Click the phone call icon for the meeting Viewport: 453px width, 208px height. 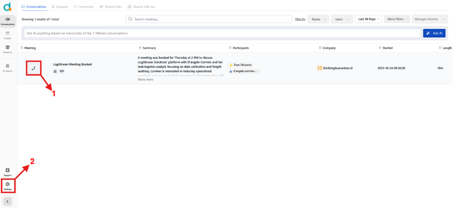[x=33, y=68]
